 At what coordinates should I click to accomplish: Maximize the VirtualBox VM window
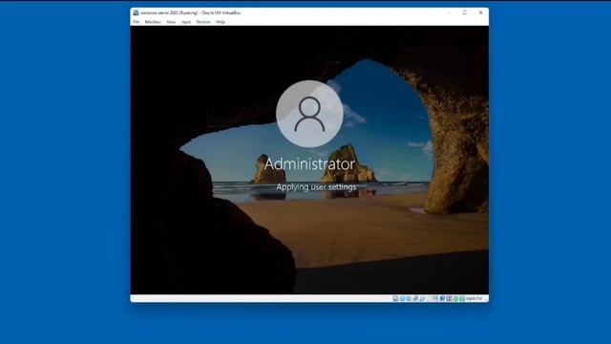pyautogui.click(x=465, y=12)
